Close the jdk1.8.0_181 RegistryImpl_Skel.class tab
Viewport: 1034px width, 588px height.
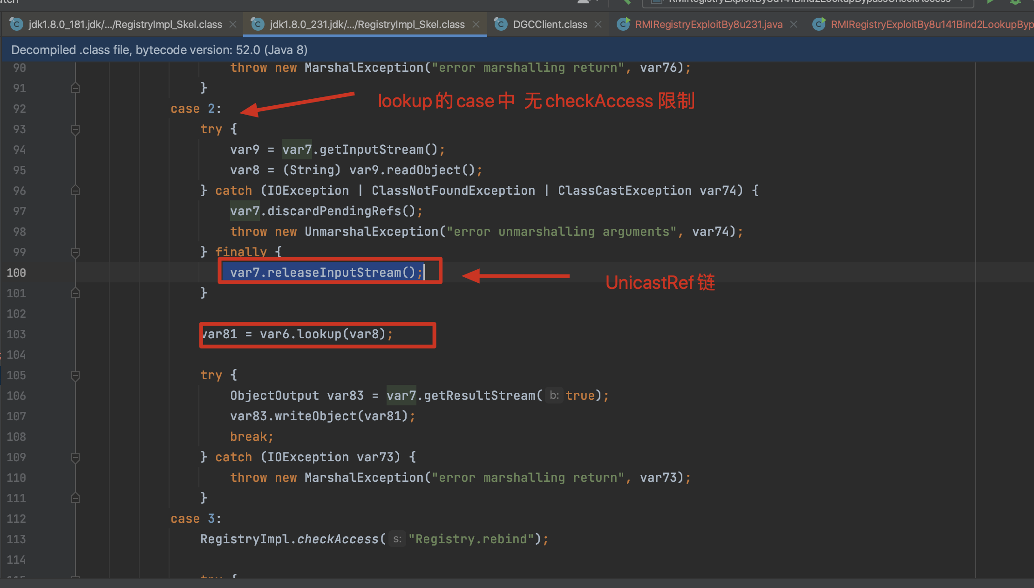coord(233,24)
